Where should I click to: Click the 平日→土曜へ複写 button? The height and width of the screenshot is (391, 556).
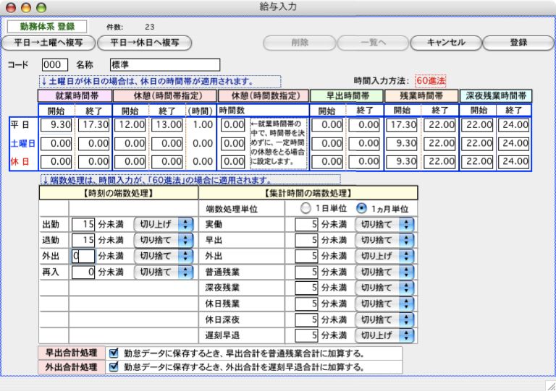(49, 42)
